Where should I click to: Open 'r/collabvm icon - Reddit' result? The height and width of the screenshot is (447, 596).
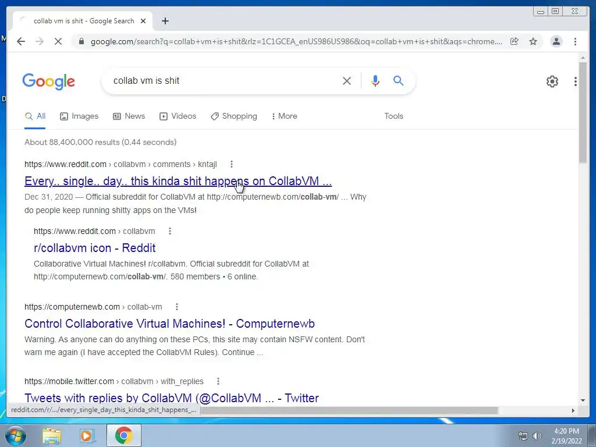(x=95, y=248)
